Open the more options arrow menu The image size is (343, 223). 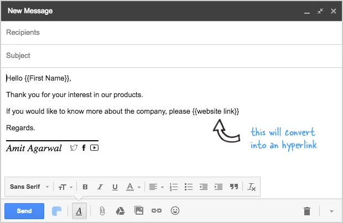(x=331, y=211)
